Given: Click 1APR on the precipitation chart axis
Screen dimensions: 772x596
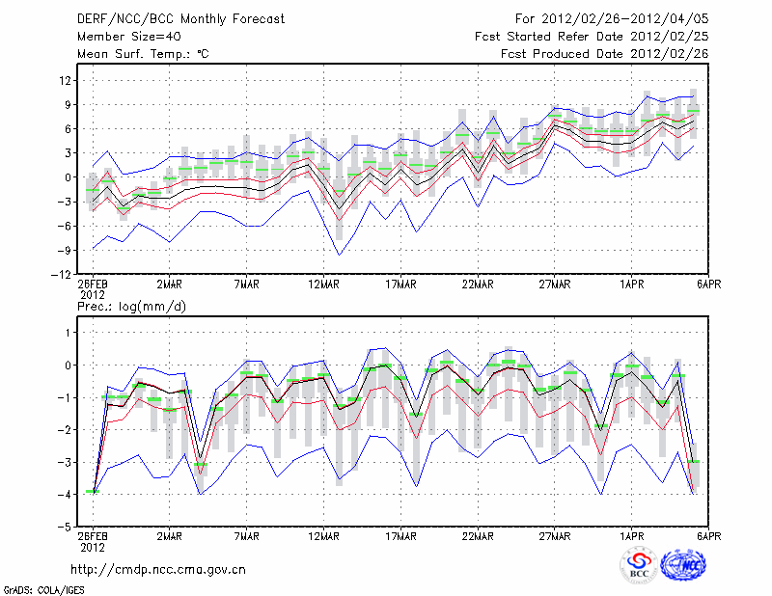Looking at the screenshot, I should [x=632, y=535].
